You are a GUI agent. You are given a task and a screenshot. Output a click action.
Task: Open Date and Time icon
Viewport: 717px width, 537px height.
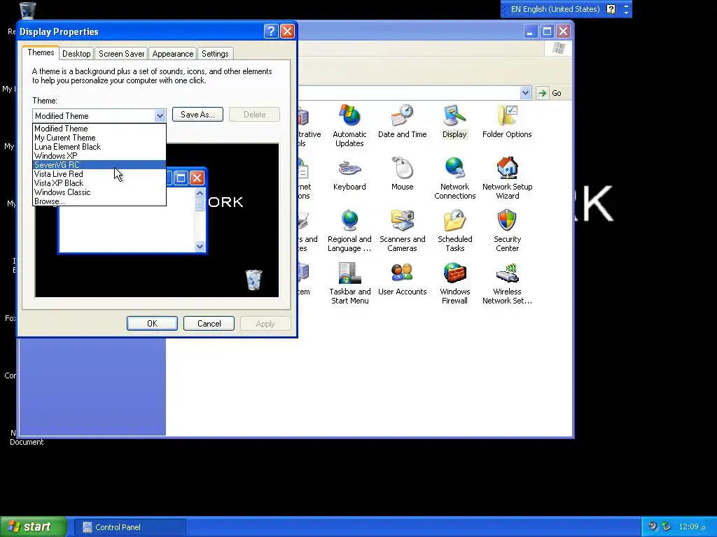coord(403,121)
